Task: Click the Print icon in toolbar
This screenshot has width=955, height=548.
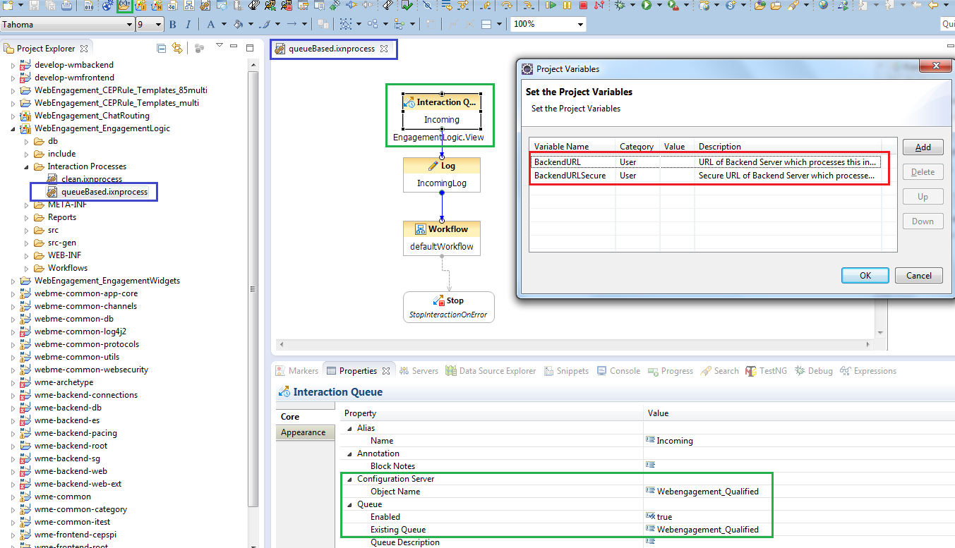Action: (x=66, y=6)
